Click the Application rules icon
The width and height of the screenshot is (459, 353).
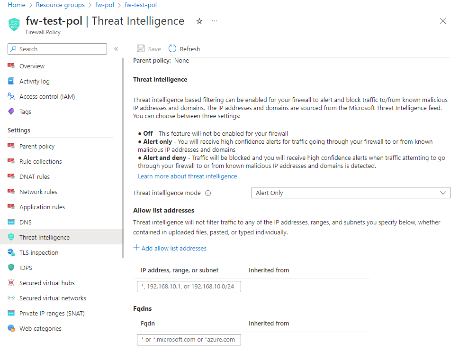pyautogui.click(x=11, y=207)
